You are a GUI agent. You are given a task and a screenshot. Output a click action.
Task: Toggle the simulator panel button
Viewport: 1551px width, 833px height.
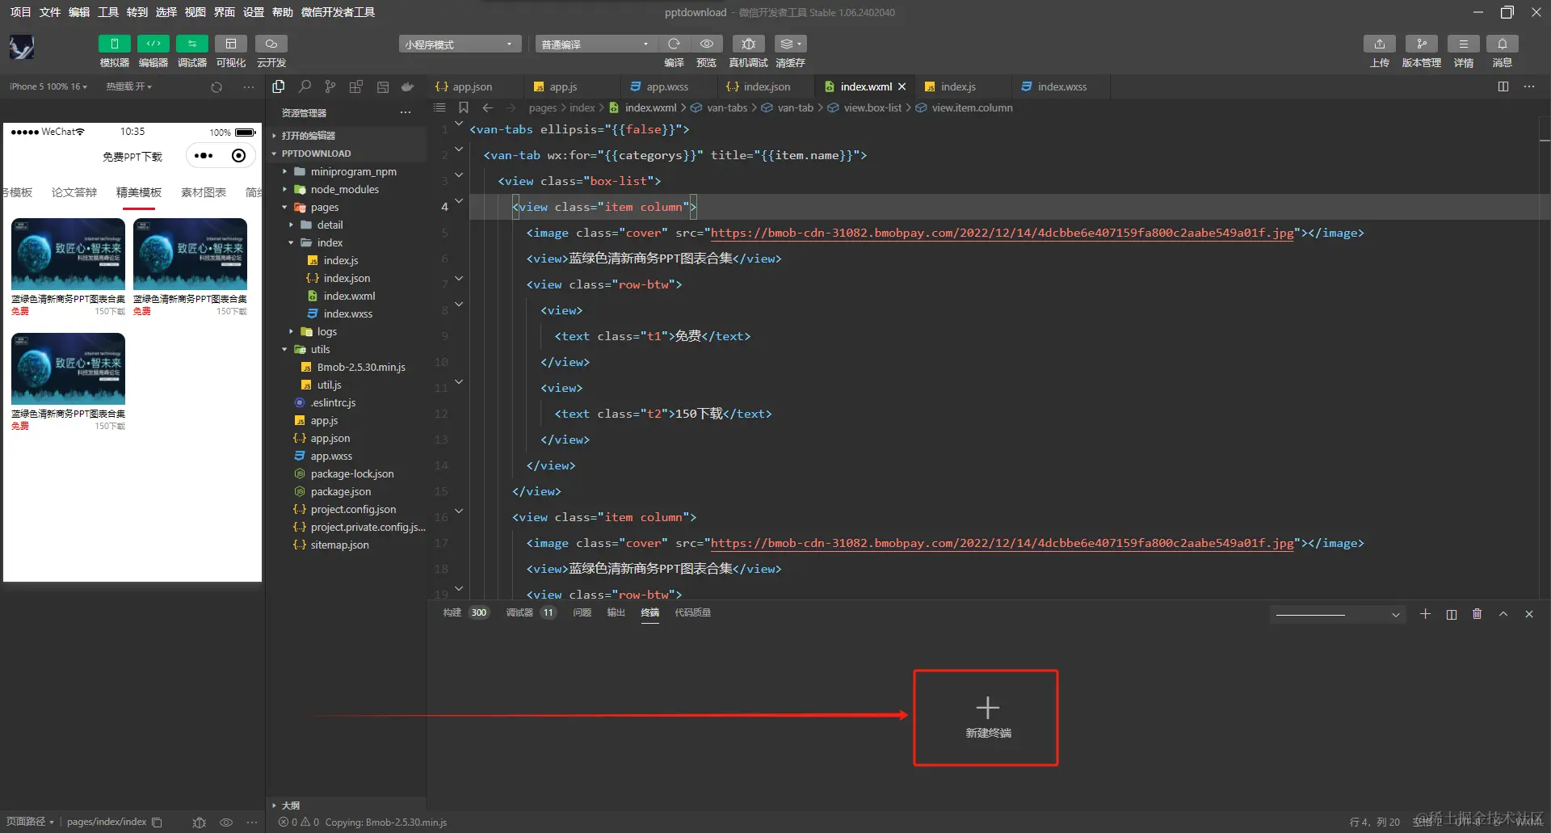click(114, 44)
